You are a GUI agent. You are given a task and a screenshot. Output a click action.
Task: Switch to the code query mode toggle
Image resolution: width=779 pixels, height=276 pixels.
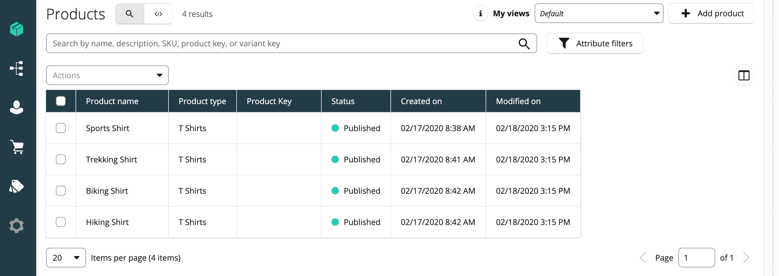(158, 14)
